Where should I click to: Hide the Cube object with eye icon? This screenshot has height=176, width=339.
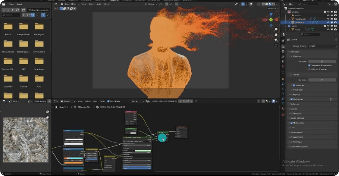329,29
